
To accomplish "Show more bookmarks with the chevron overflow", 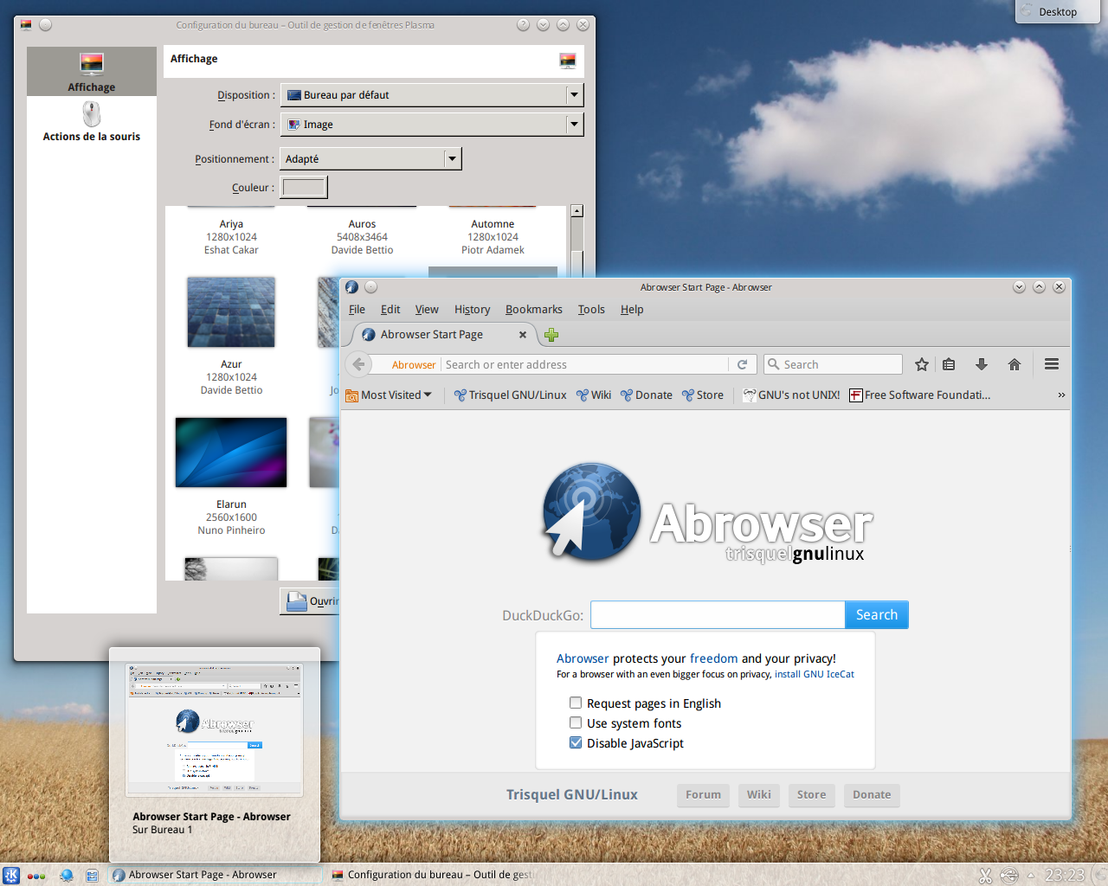I will [x=1061, y=395].
